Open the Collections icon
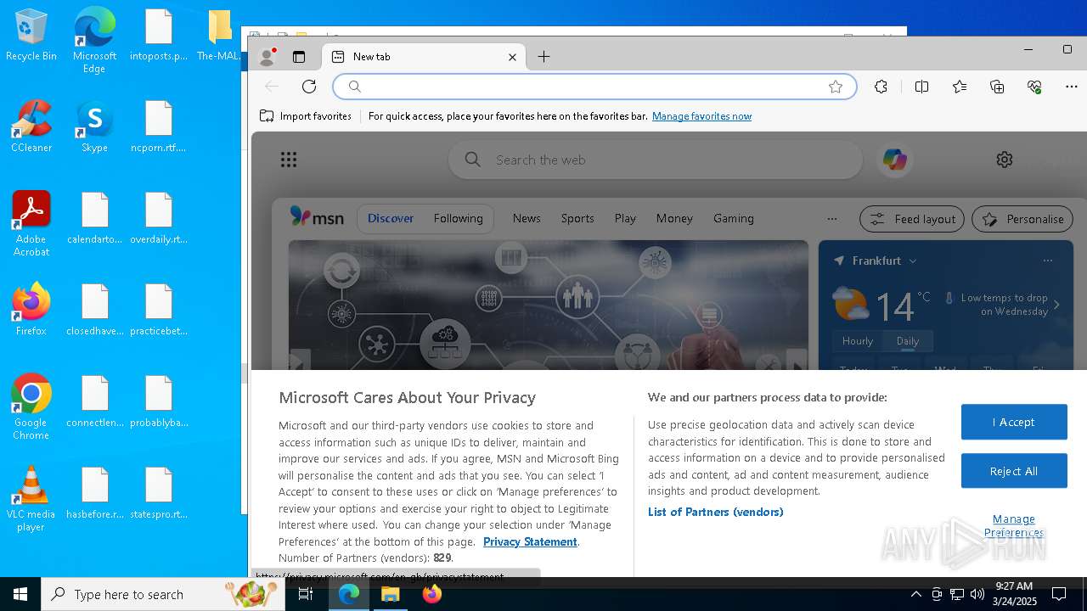 click(x=997, y=87)
